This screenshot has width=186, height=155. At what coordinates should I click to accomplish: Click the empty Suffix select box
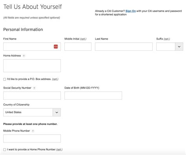point(166,47)
